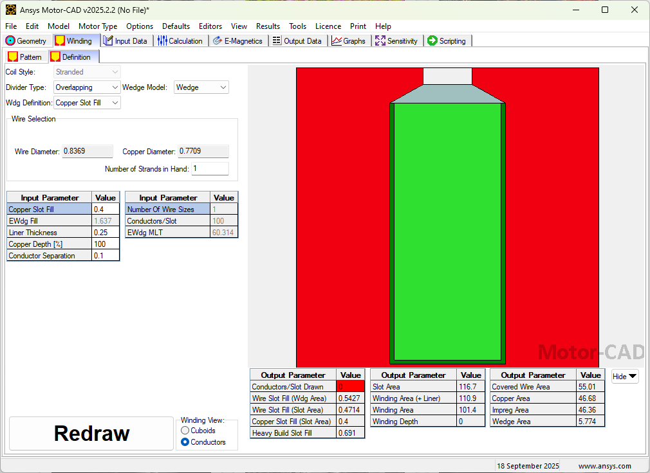This screenshot has height=473, width=650.
Task: Click the Number Of Wire Sizes row label
Action: [167, 210]
